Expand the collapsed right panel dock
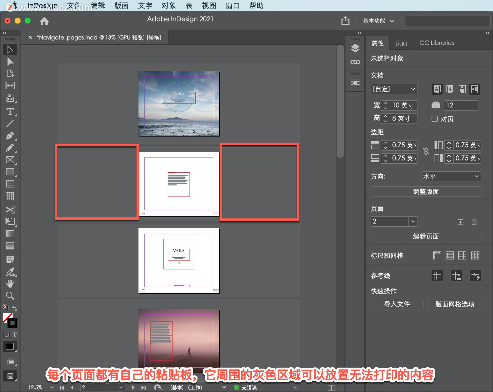The width and height of the screenshot is (493, 392). point(359,33)
